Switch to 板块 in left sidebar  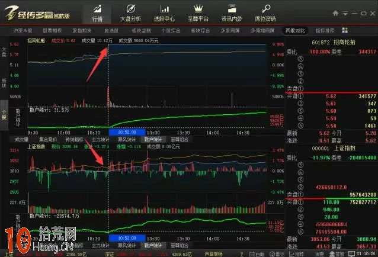coord(4,83)
